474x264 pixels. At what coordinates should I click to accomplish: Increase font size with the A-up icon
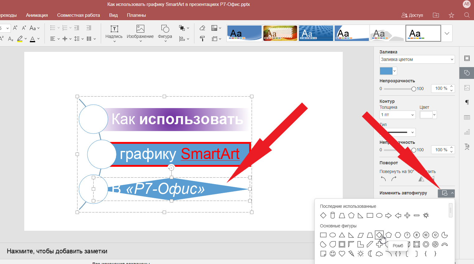pos(15,28)
